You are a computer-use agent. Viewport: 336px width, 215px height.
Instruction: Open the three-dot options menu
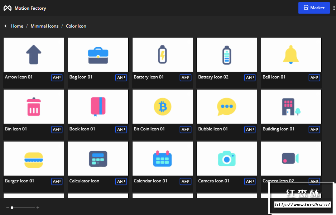334,8
